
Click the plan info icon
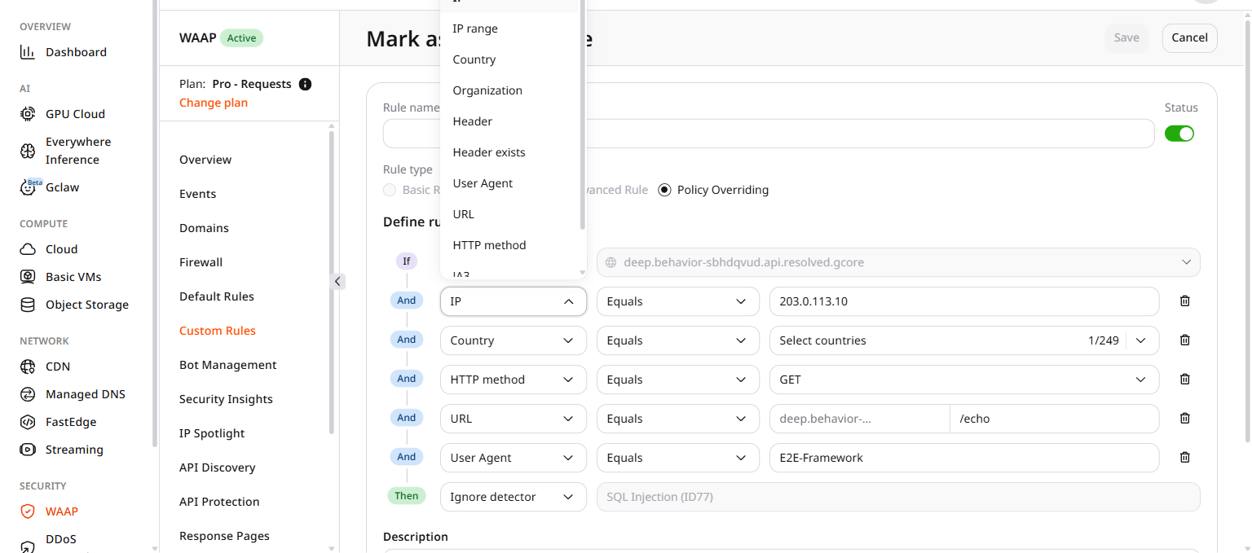pos(306,84)
